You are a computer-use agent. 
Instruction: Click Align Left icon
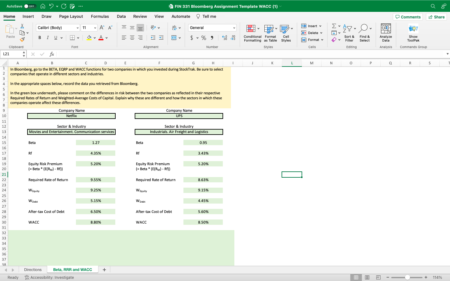coord(124,37)
